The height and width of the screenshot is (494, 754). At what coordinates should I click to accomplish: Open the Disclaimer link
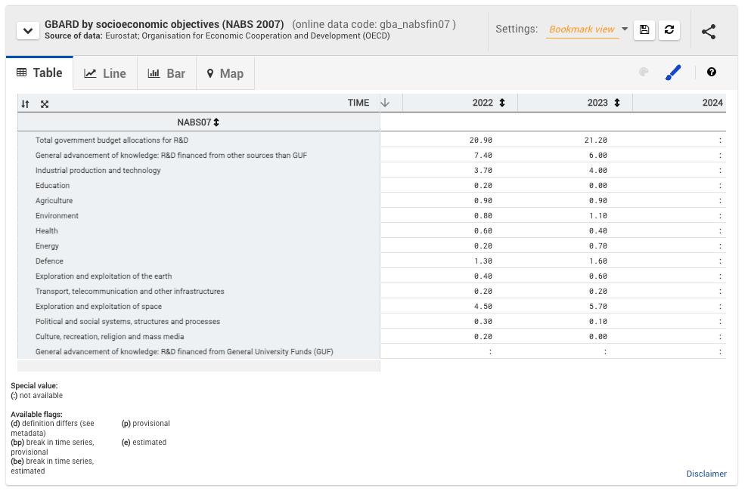point(706,474)
